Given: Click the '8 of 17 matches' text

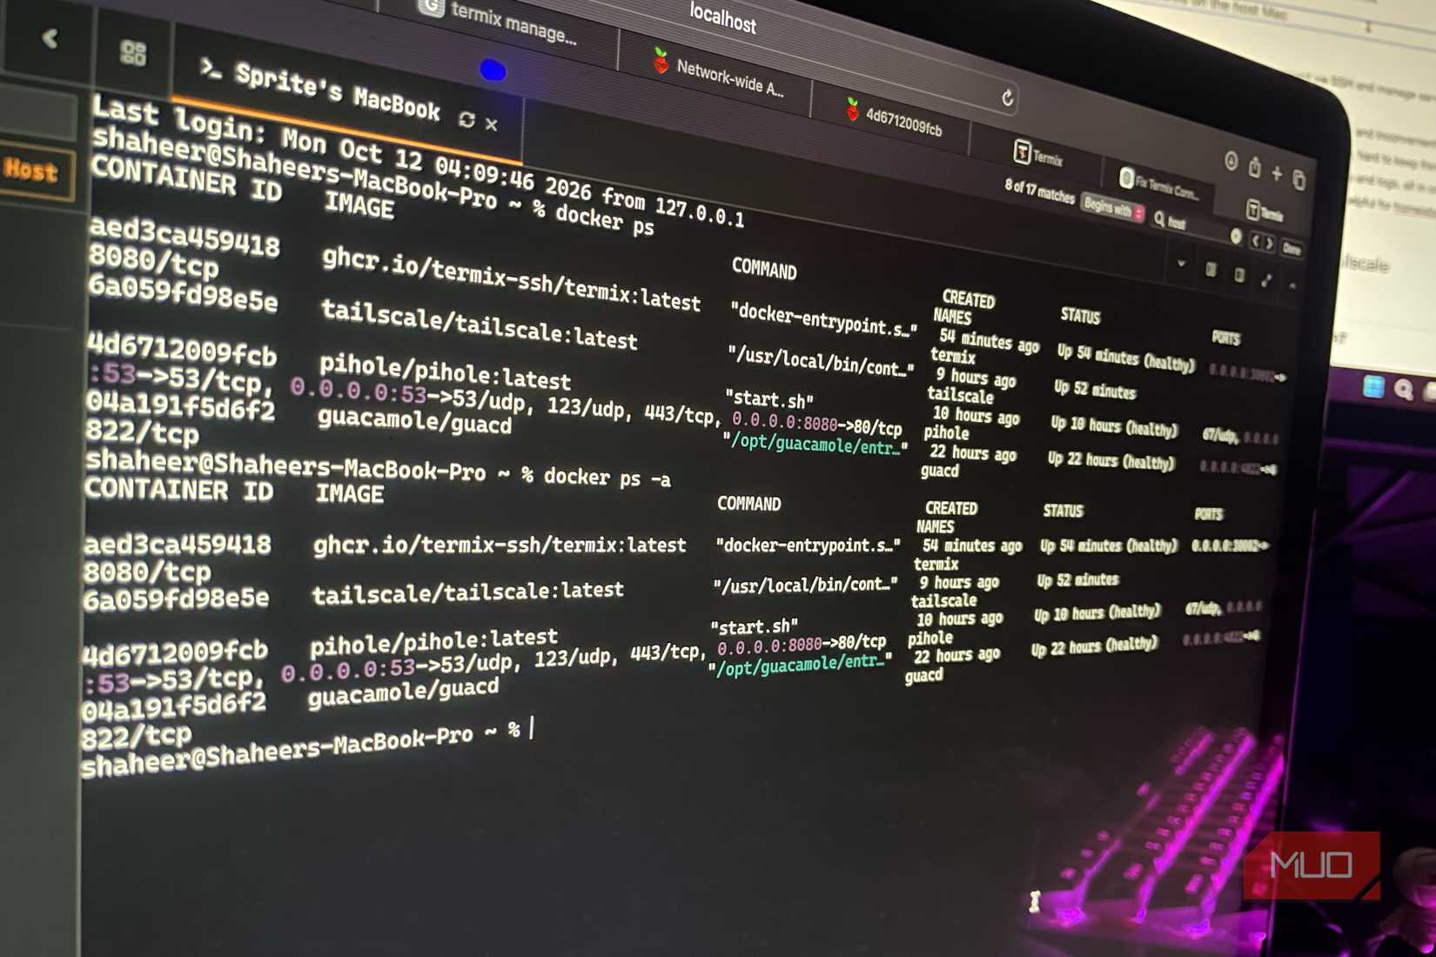Looking at the screenshot, I should tap(1039, 191).
